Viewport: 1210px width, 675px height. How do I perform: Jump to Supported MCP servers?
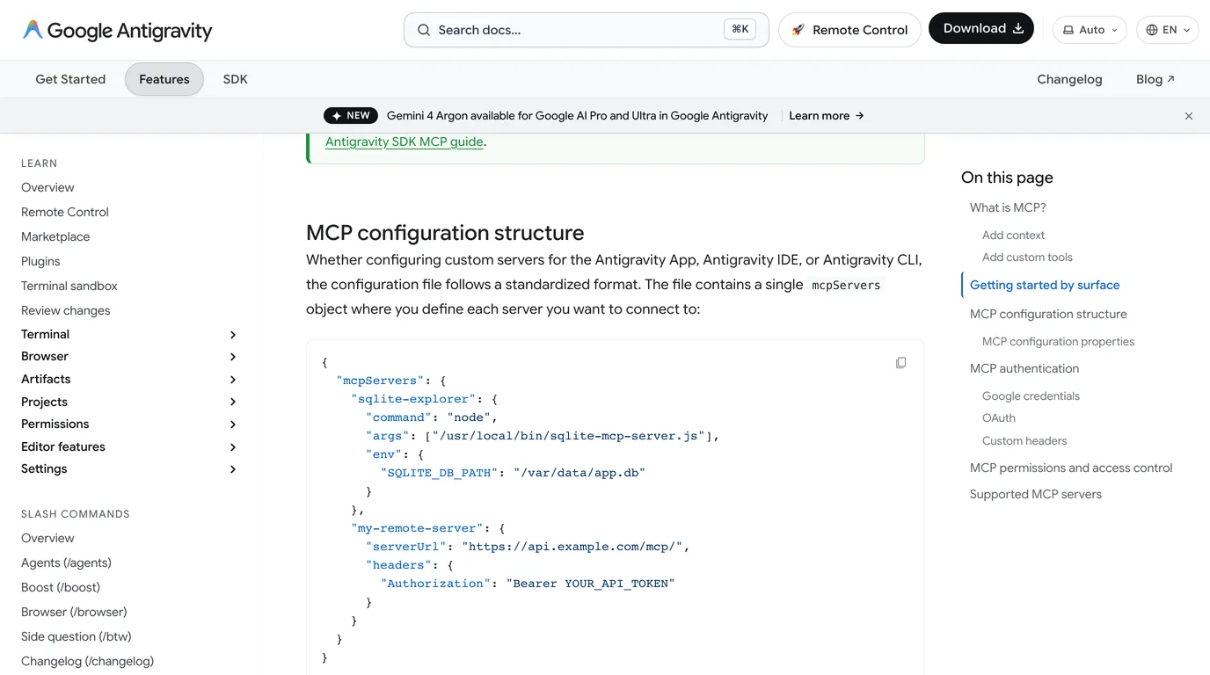coord(1036,494)
